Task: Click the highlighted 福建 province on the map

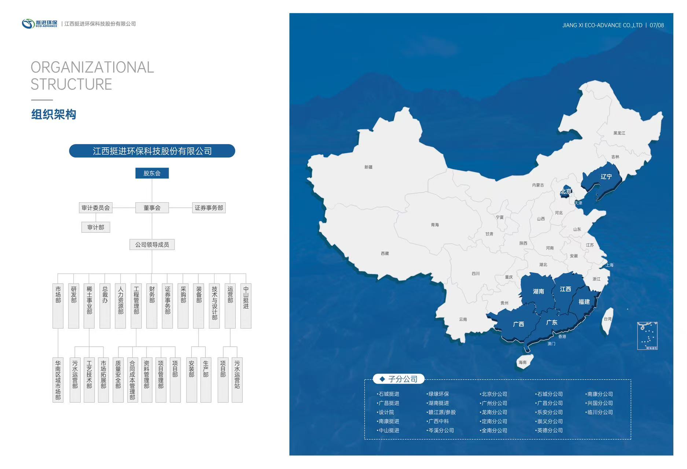Action: click(x=583, y=302)
